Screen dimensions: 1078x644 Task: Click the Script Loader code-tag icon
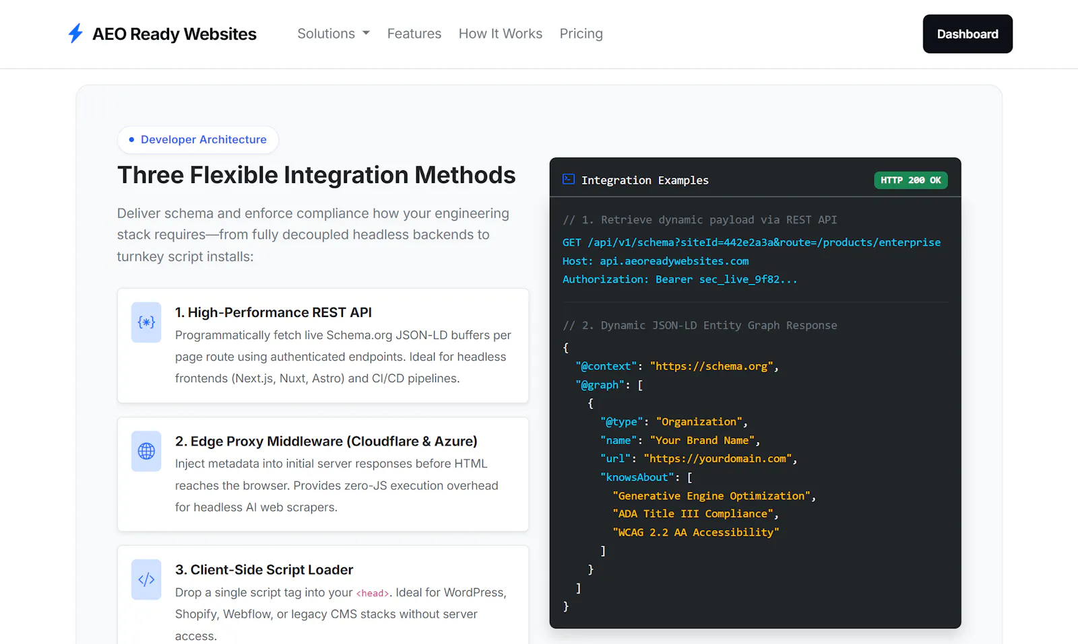[146, 579]
